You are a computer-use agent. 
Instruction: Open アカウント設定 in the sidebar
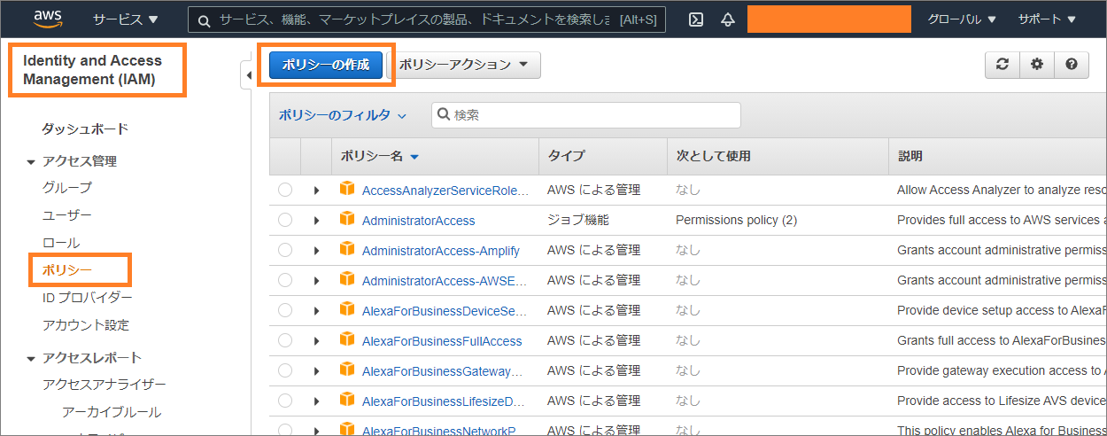(x=86, y=325)
